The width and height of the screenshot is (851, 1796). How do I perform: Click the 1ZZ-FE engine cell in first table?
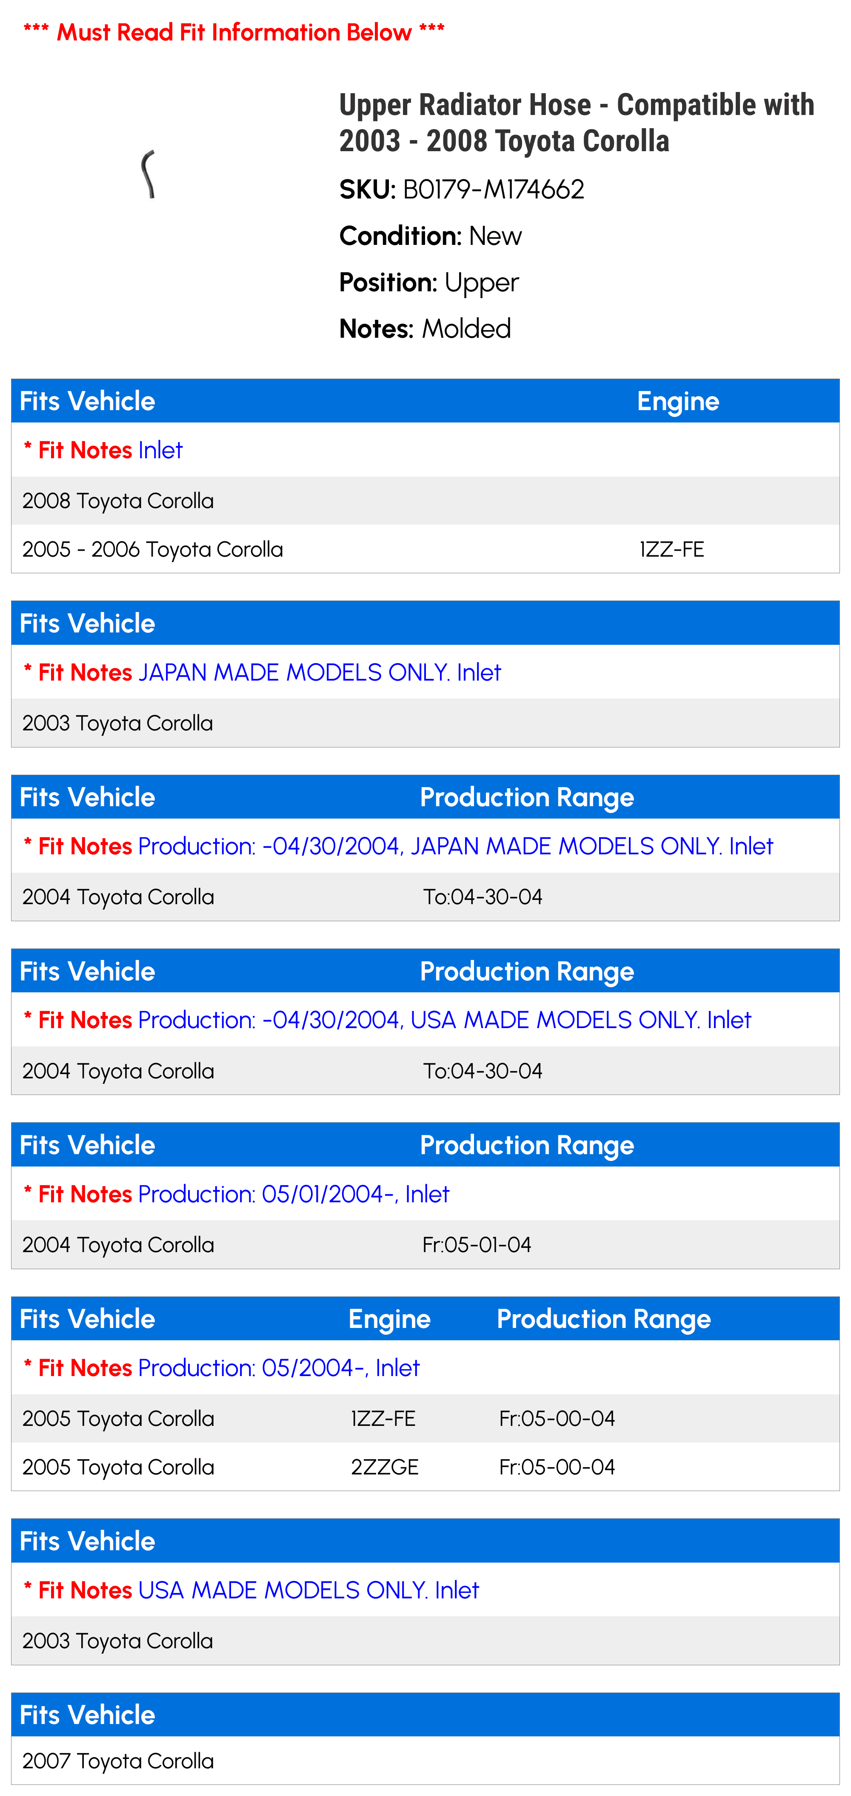coord(672,549)
